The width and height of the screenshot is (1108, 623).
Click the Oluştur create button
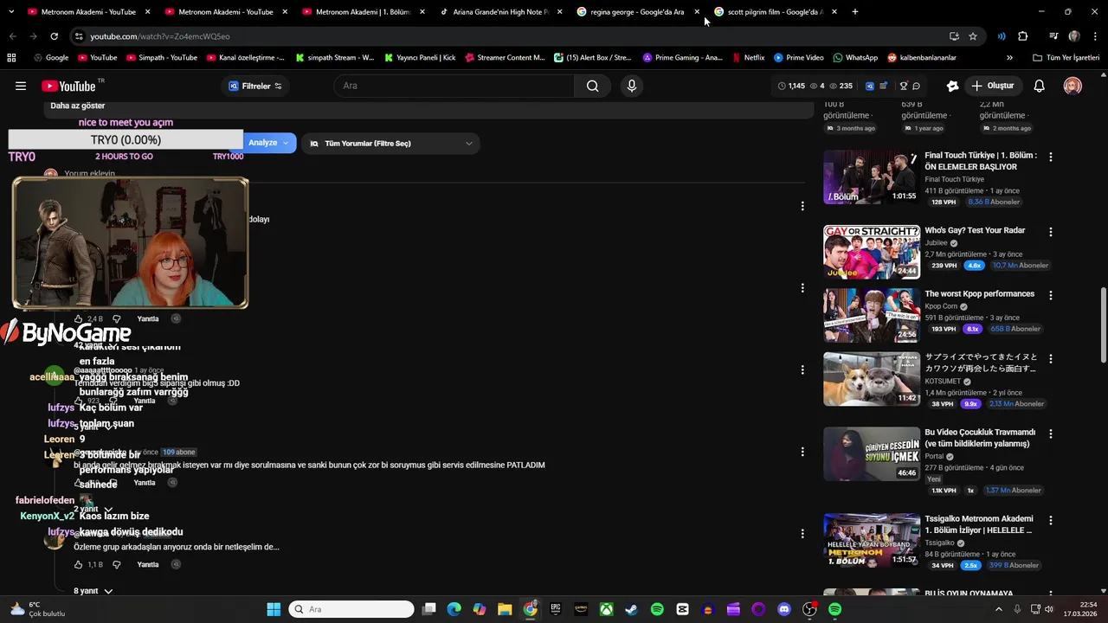(x=992, y=86)
